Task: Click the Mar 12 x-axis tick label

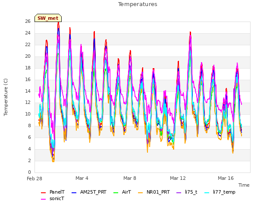Action: coord(178,178)
